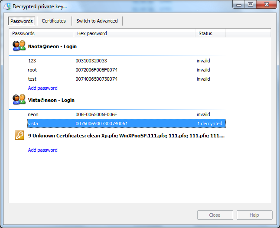Switch to the Certificates tab
280x228 pixels.
click(54, 21)
